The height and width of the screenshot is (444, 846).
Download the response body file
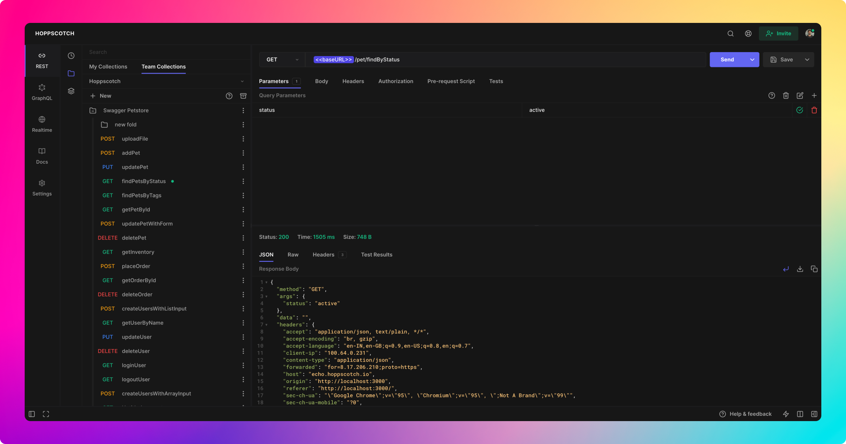[x=800, y=269]
